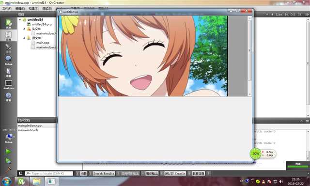This screenshot has height=186, width=310.
Task: Click untitled14 app taskbar button
Action: coord(51,182)
